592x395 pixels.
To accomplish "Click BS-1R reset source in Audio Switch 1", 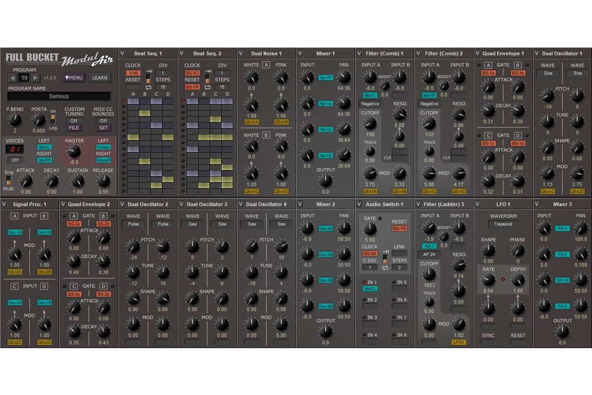I will click(x=400, y=229).
